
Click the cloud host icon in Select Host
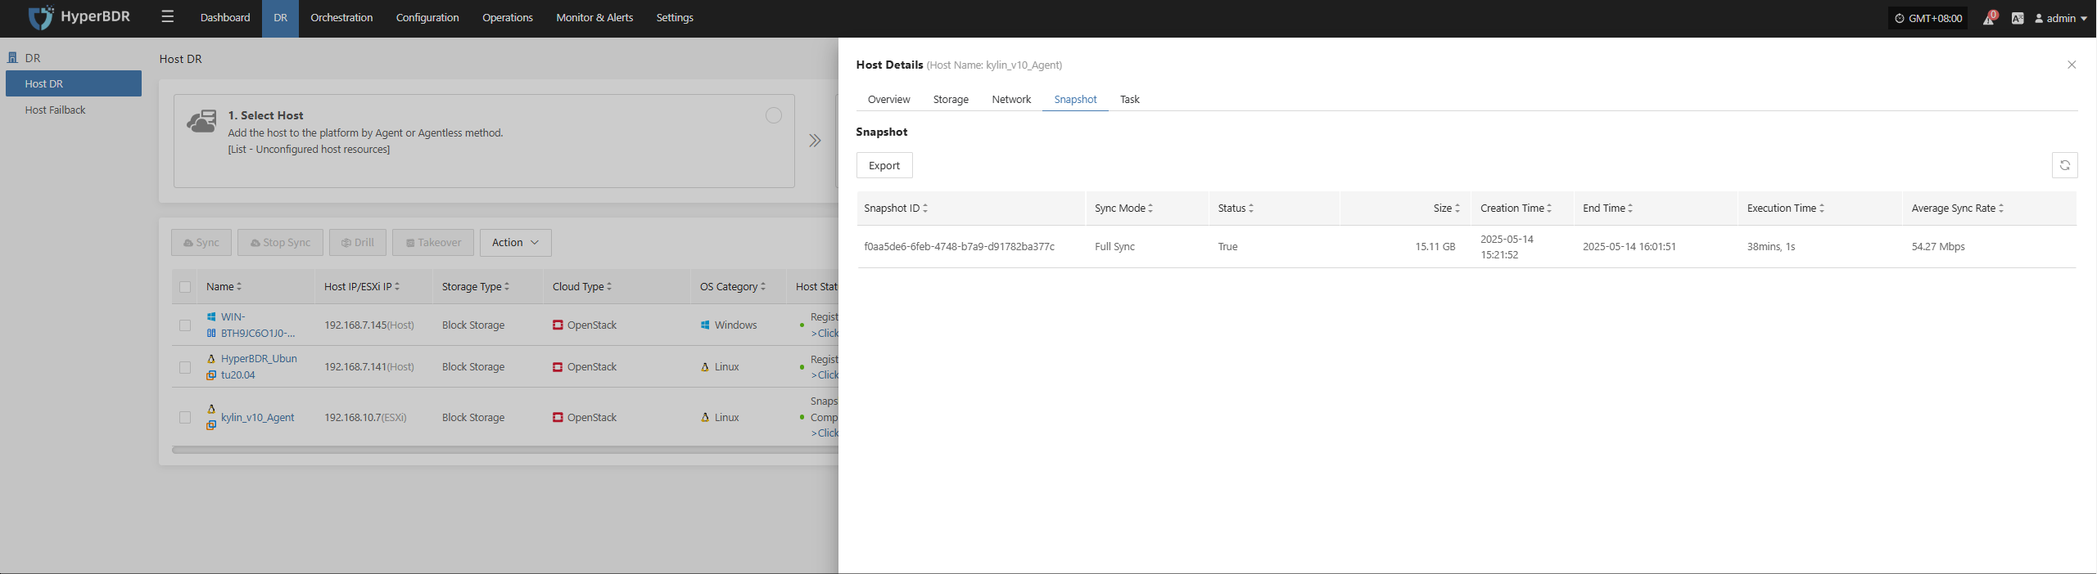pos(202,121)
